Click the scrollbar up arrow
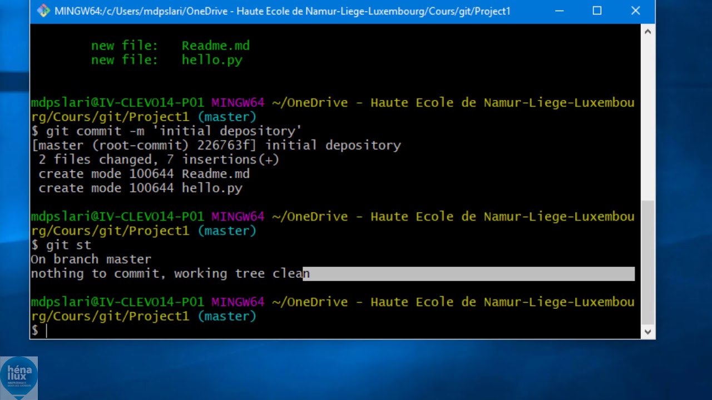712x400 pixels. 647,32
